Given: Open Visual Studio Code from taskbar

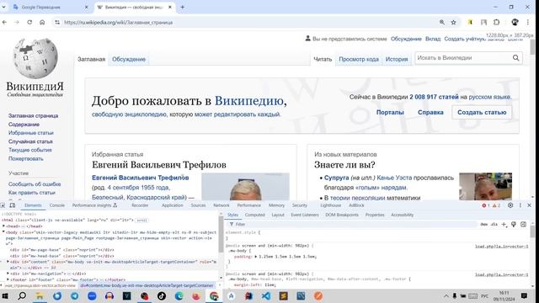Looking at the screenshot, I should point(266,295).
